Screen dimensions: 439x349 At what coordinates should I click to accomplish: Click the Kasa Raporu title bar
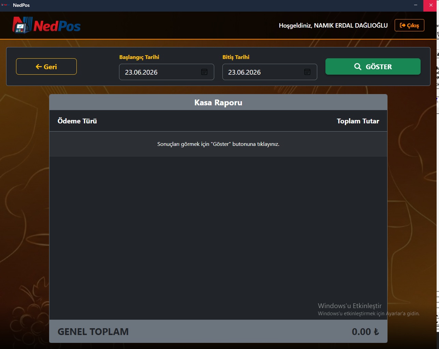(x=218, y=102)
